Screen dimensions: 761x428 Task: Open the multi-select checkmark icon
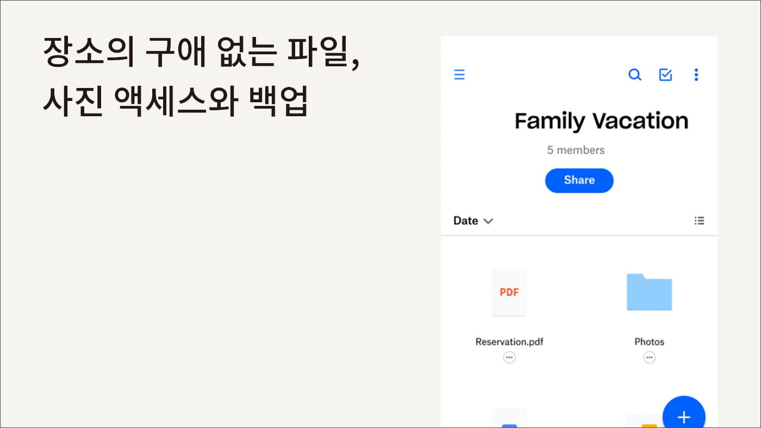665,74
